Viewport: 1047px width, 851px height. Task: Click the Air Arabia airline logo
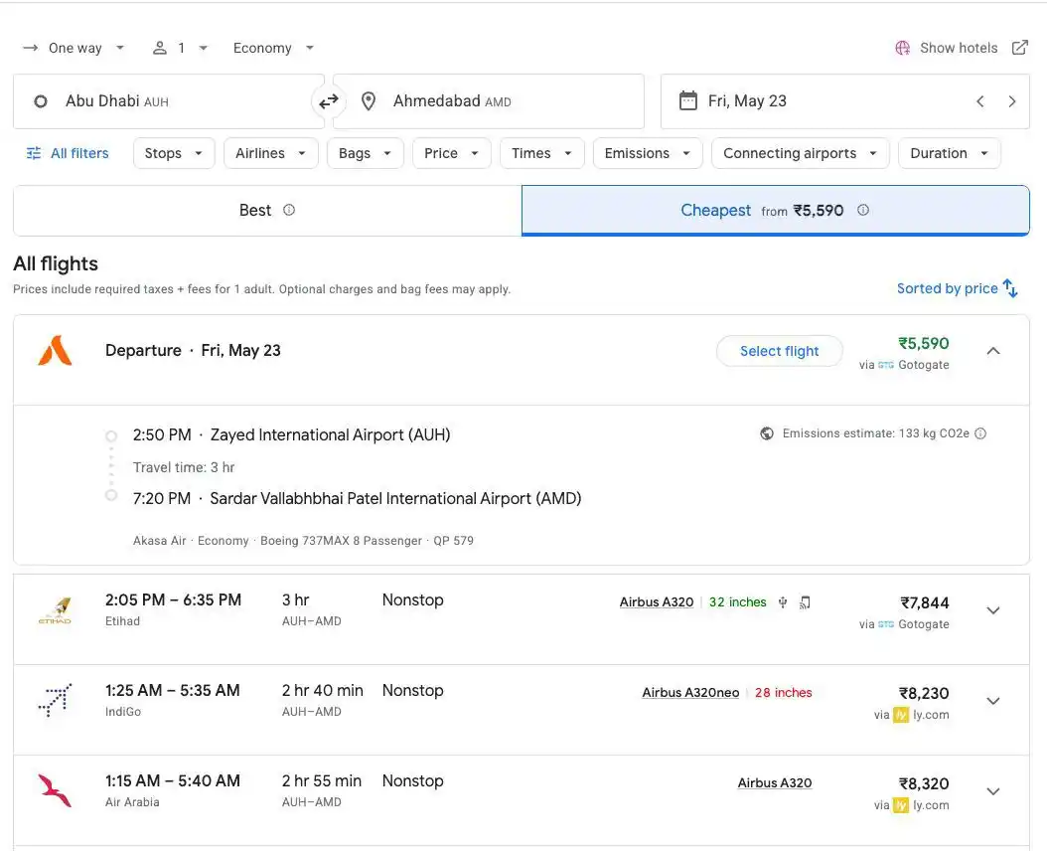[55, 790]
